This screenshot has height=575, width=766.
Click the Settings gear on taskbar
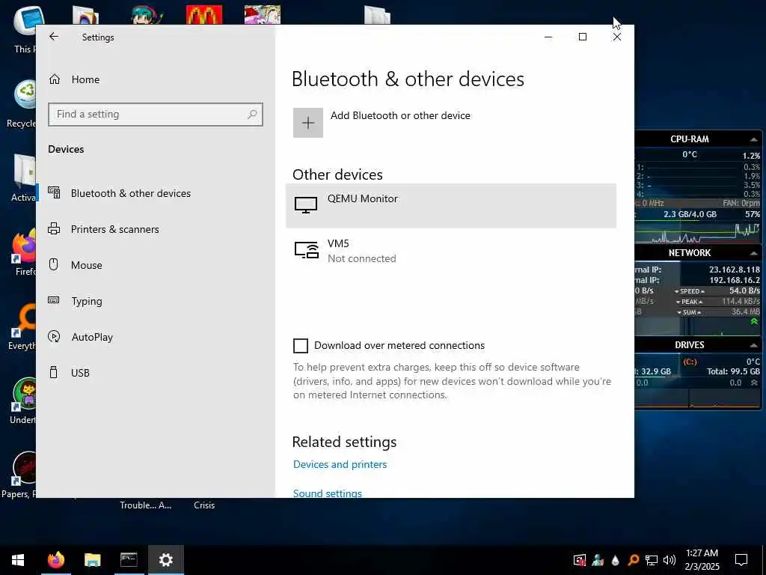pos(166,560)
